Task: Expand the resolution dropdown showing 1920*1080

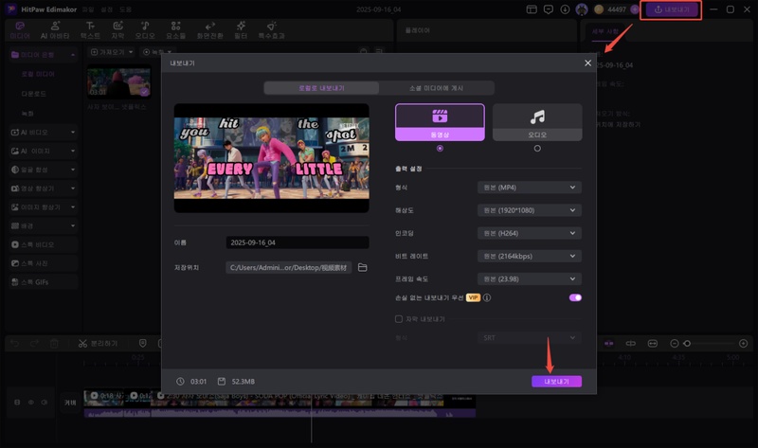Action: point(530,210)
